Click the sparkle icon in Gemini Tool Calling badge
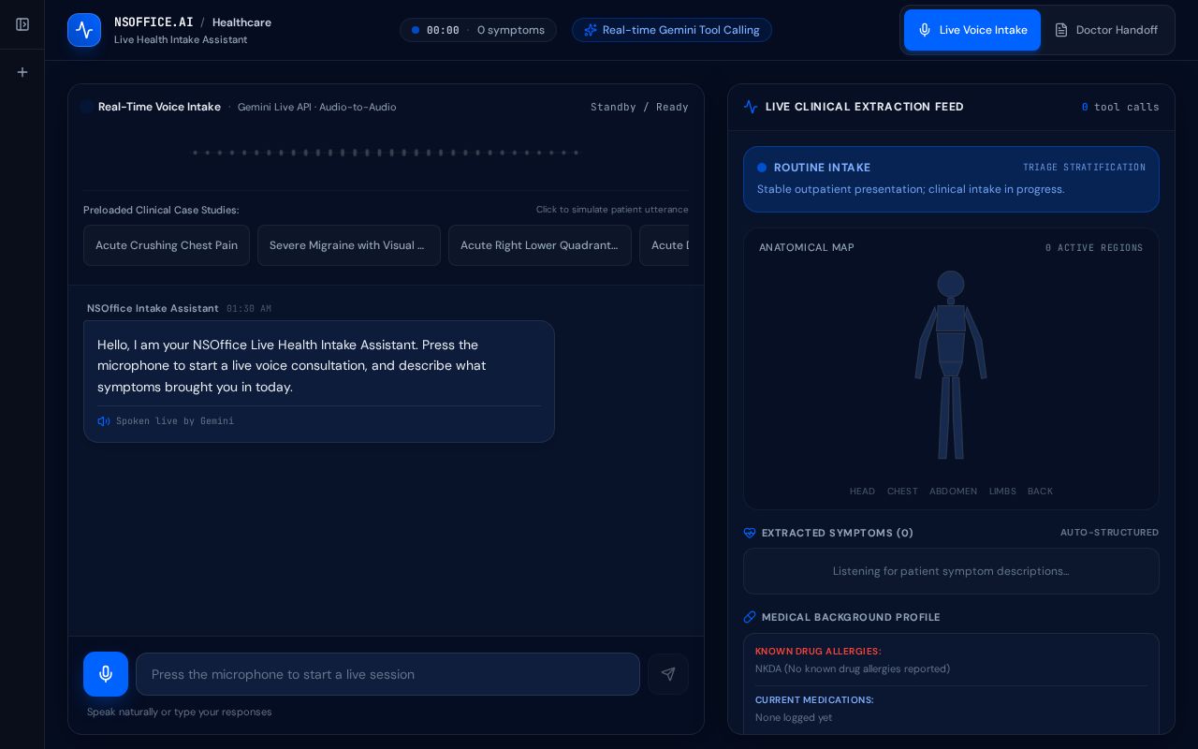The width and height of the screenshot is (1198, 749). coord(591,30)
